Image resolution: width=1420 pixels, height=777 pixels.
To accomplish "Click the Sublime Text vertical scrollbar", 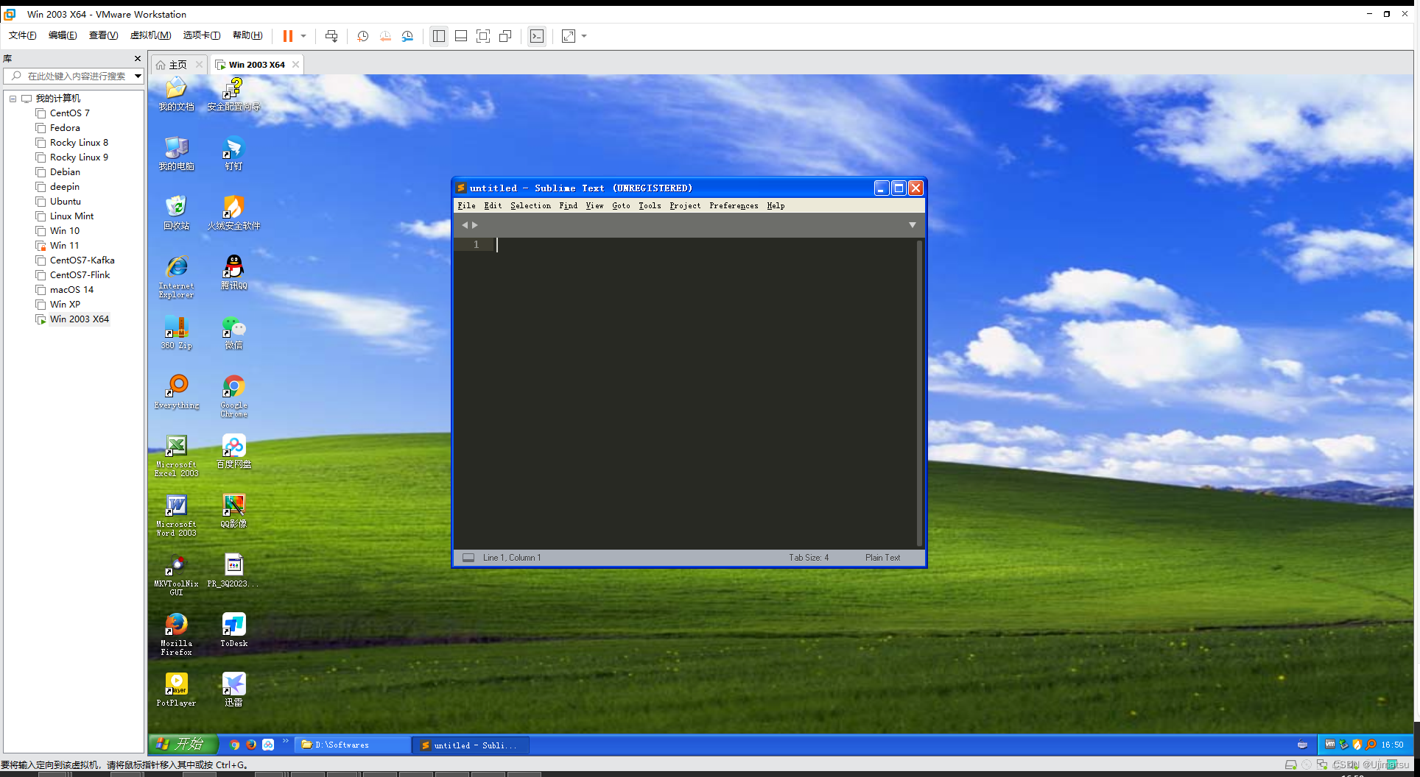I will click(x=919, y=393).
